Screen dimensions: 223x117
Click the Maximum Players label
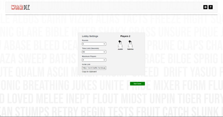[89, 56]
